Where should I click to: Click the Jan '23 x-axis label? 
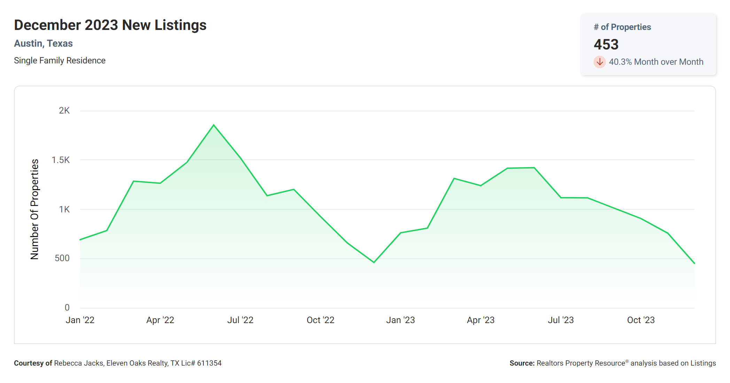click(401, 320)
